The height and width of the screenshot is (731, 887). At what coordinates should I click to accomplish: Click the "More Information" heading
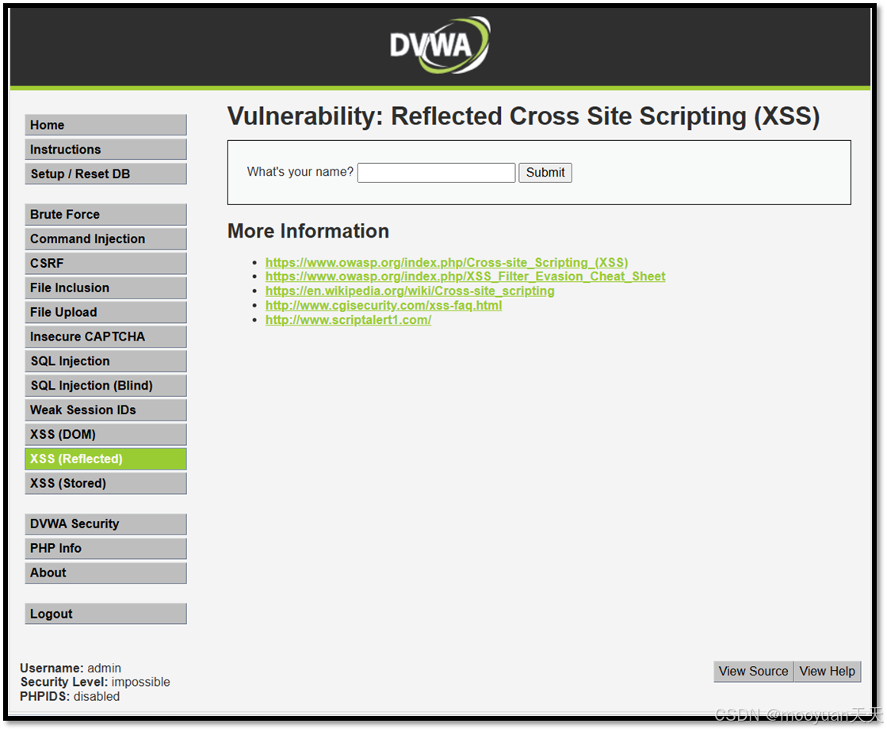click(x=308, y=230)
